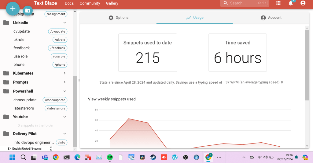Open Gallery in the top navigation

coord(112,3)
